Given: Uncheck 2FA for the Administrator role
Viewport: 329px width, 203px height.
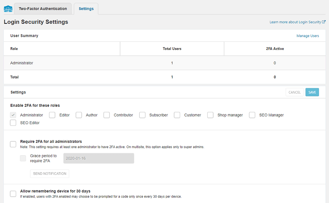Looking at the screenshot, I should click(13, 115).
